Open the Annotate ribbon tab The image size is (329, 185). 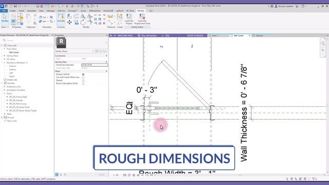pos(31,11)
